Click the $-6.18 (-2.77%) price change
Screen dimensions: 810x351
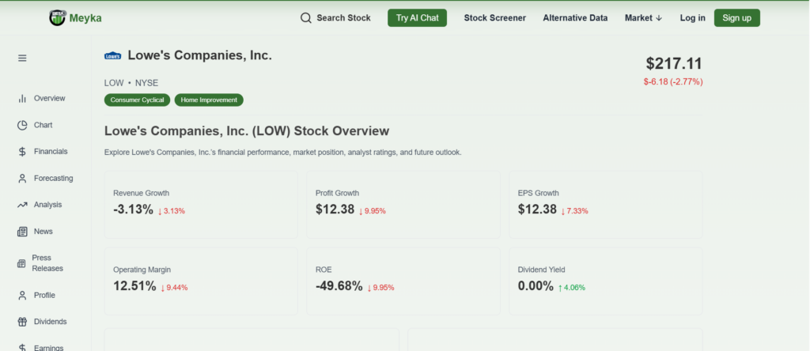tap(673, 82)
